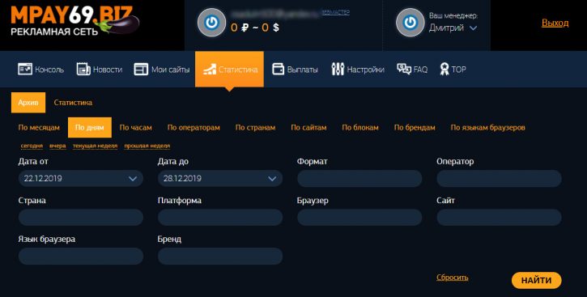Select the По сайтам report tab
Screen dimensions: 587x297
point(308,128)
